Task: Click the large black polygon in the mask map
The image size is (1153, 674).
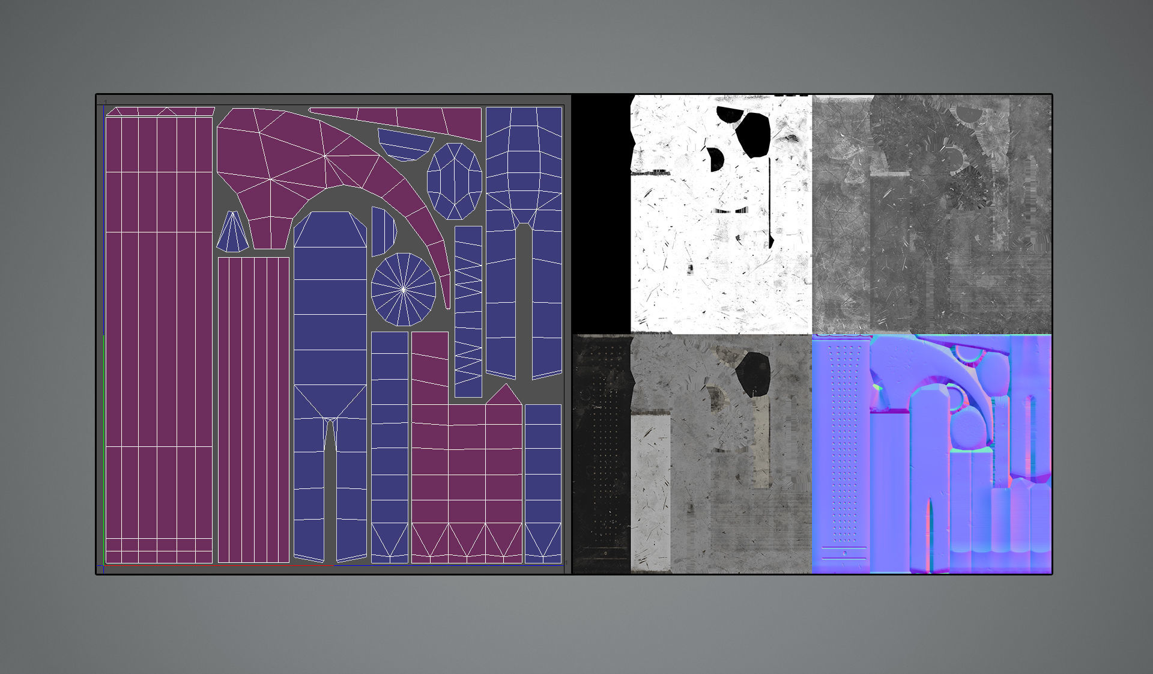Action: click(753, 135)
